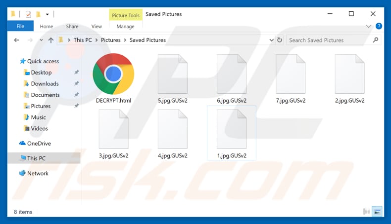Screen dimensions: 391x224
Task: Click the Properties quick access toolbar icon
Action: pyautogui.click(x=28, y=14)
